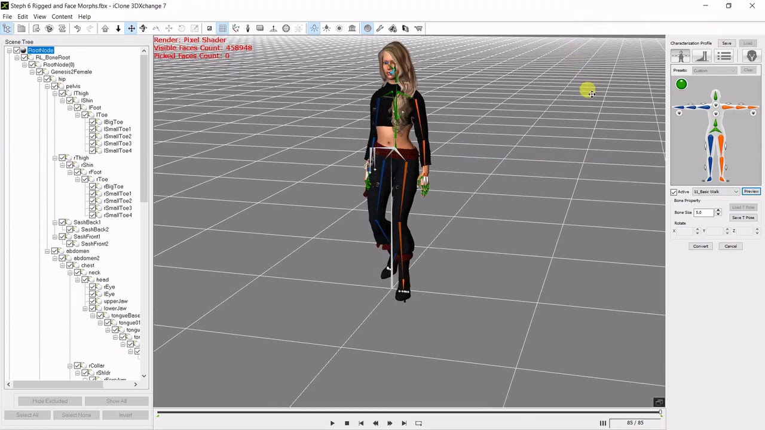Select the move tool icon

coord(131,28)
